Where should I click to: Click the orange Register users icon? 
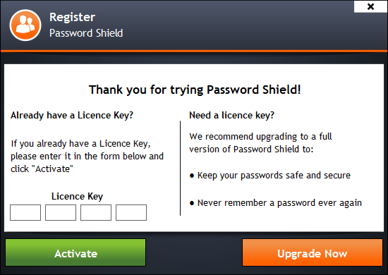25,25
